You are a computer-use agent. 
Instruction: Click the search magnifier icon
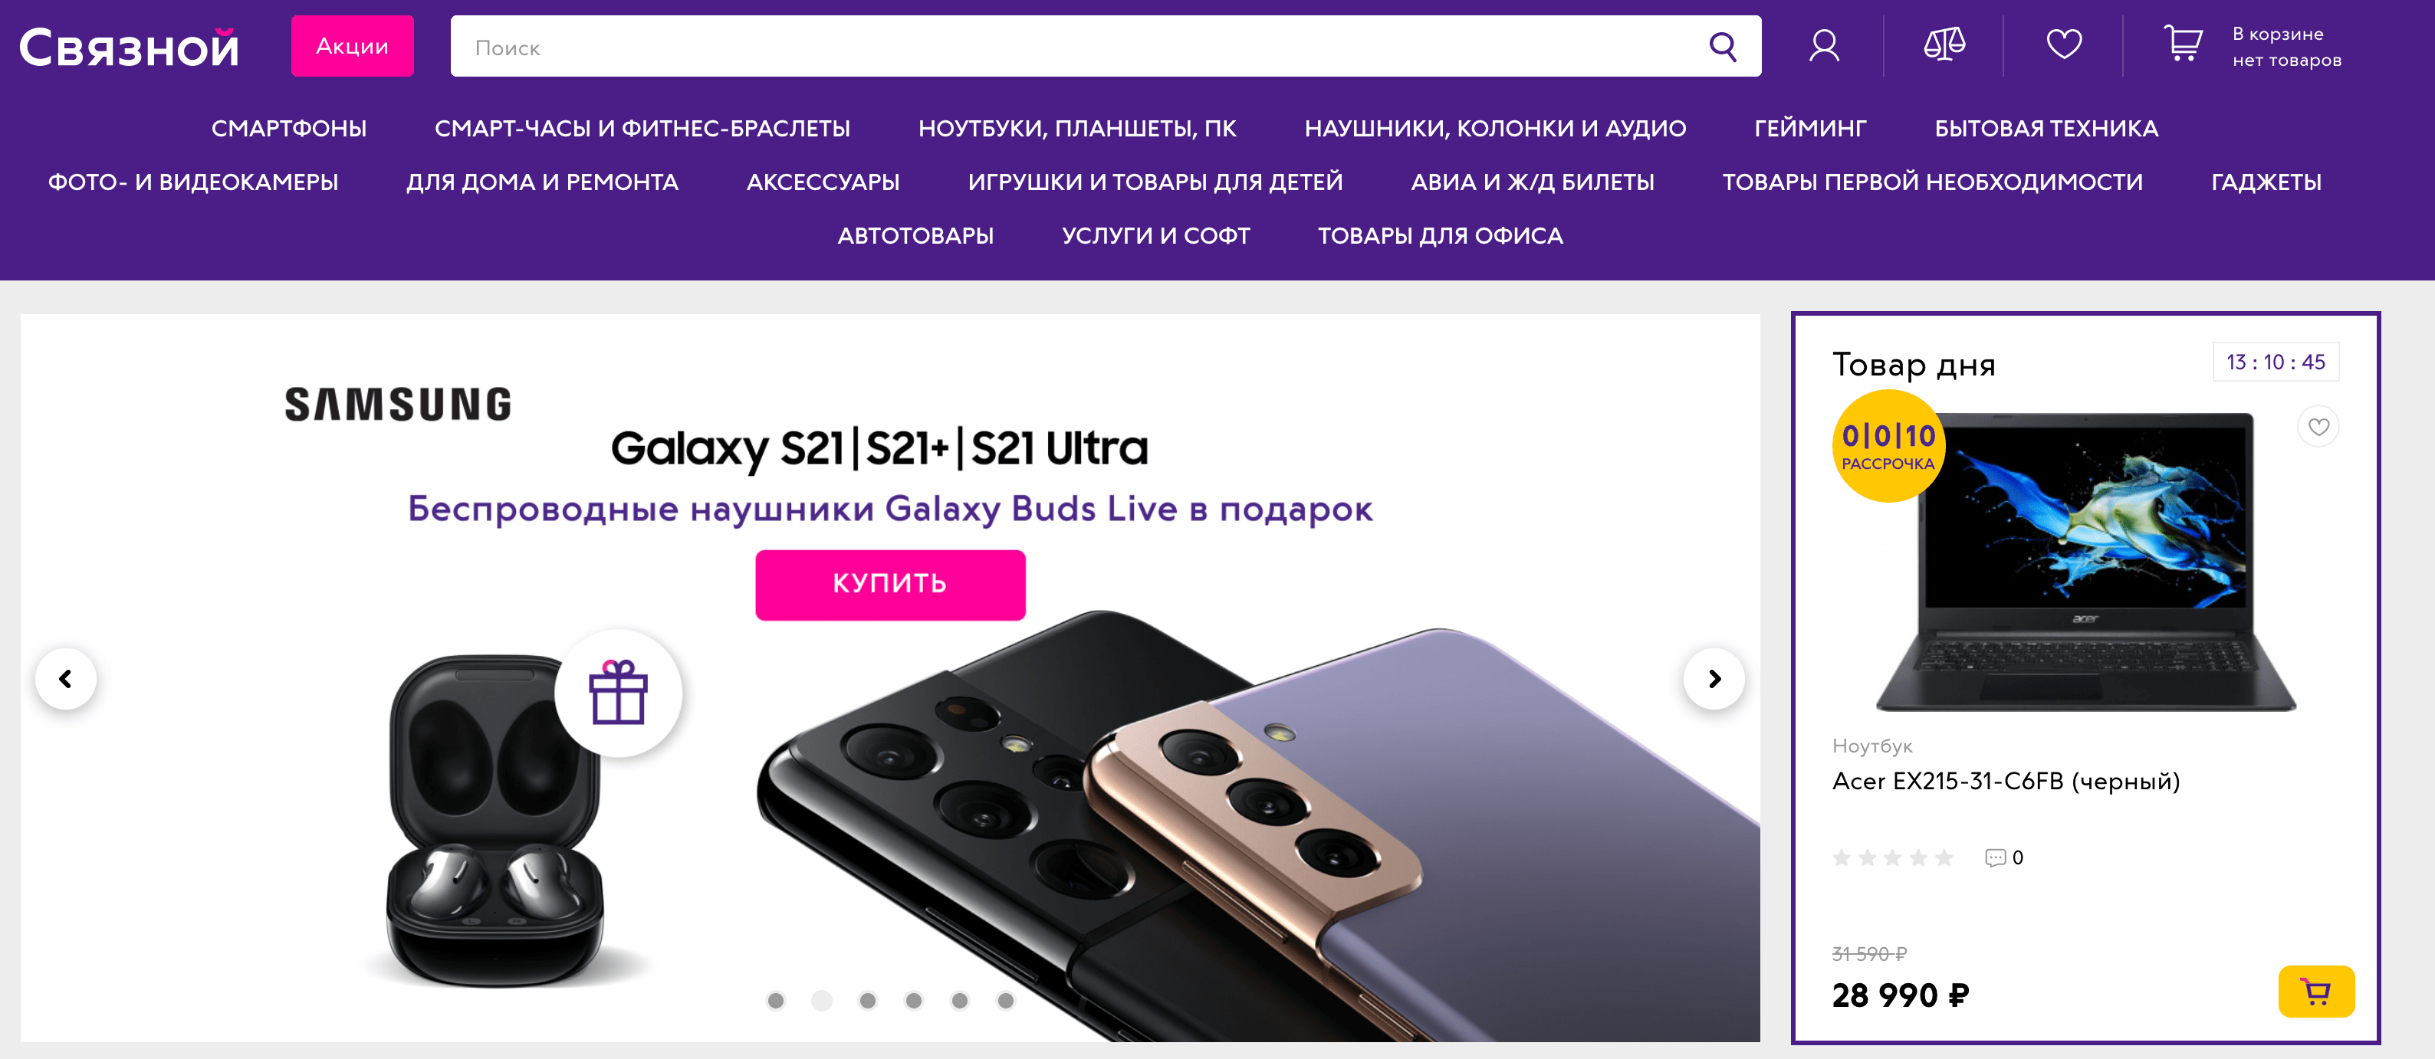1722,46
